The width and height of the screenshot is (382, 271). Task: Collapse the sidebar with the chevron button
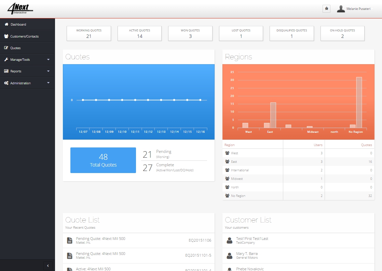48,266
